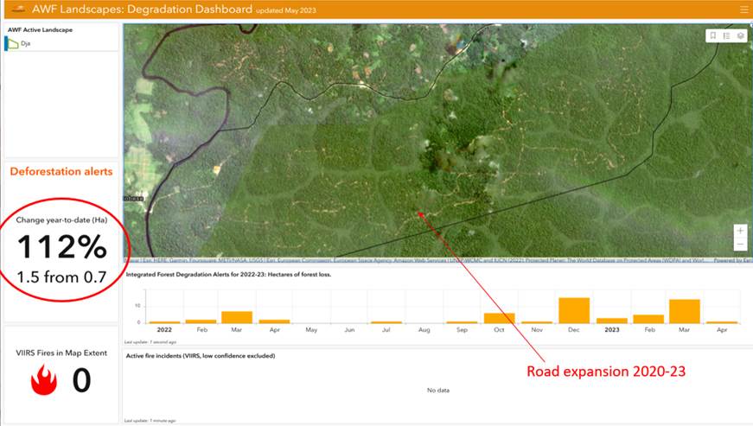The height and width of the screenshot is (426, 753).
Task: Click the AWF Active Landscape heading
Action: (x=40, y=29)
